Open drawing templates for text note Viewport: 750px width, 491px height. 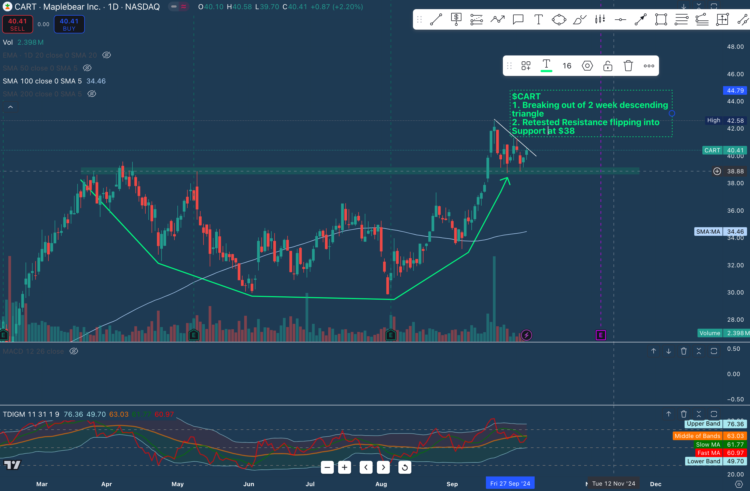pos(526,66)
